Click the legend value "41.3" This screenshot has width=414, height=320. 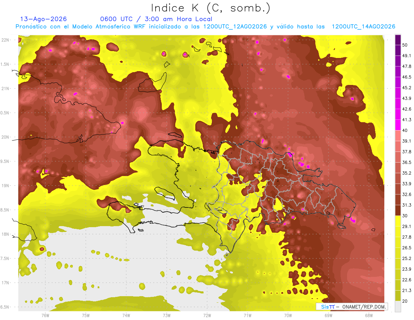point(407,120)
